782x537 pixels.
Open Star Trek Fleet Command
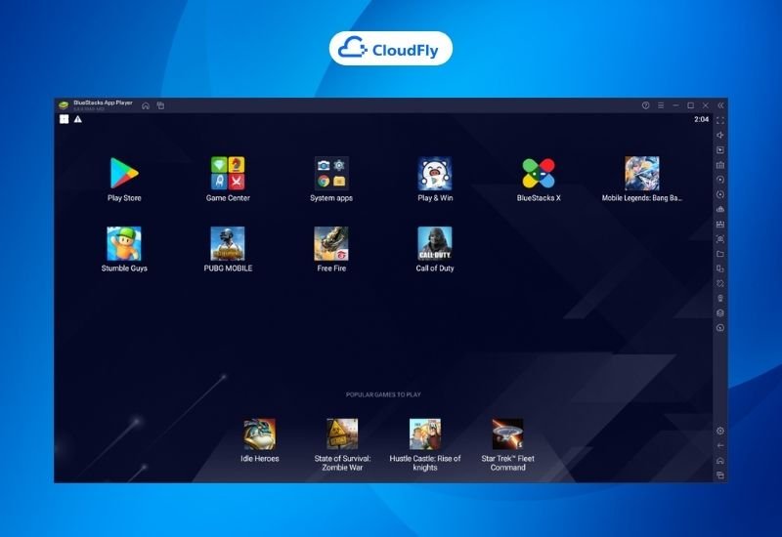[x=507, y=434]
